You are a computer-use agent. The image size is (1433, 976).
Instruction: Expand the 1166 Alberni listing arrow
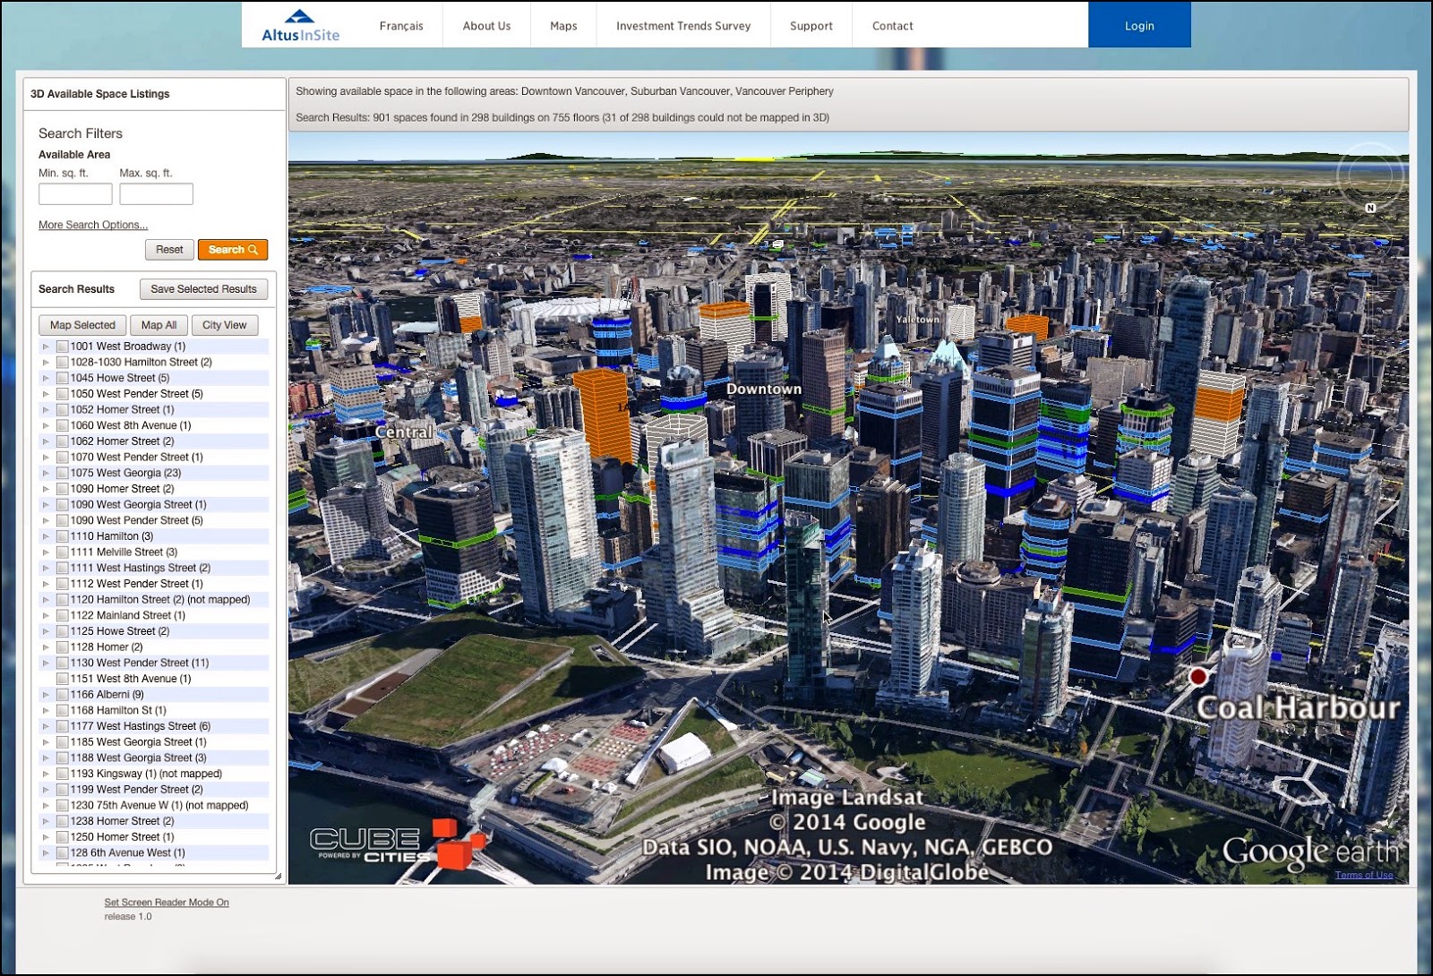(46, 695)
